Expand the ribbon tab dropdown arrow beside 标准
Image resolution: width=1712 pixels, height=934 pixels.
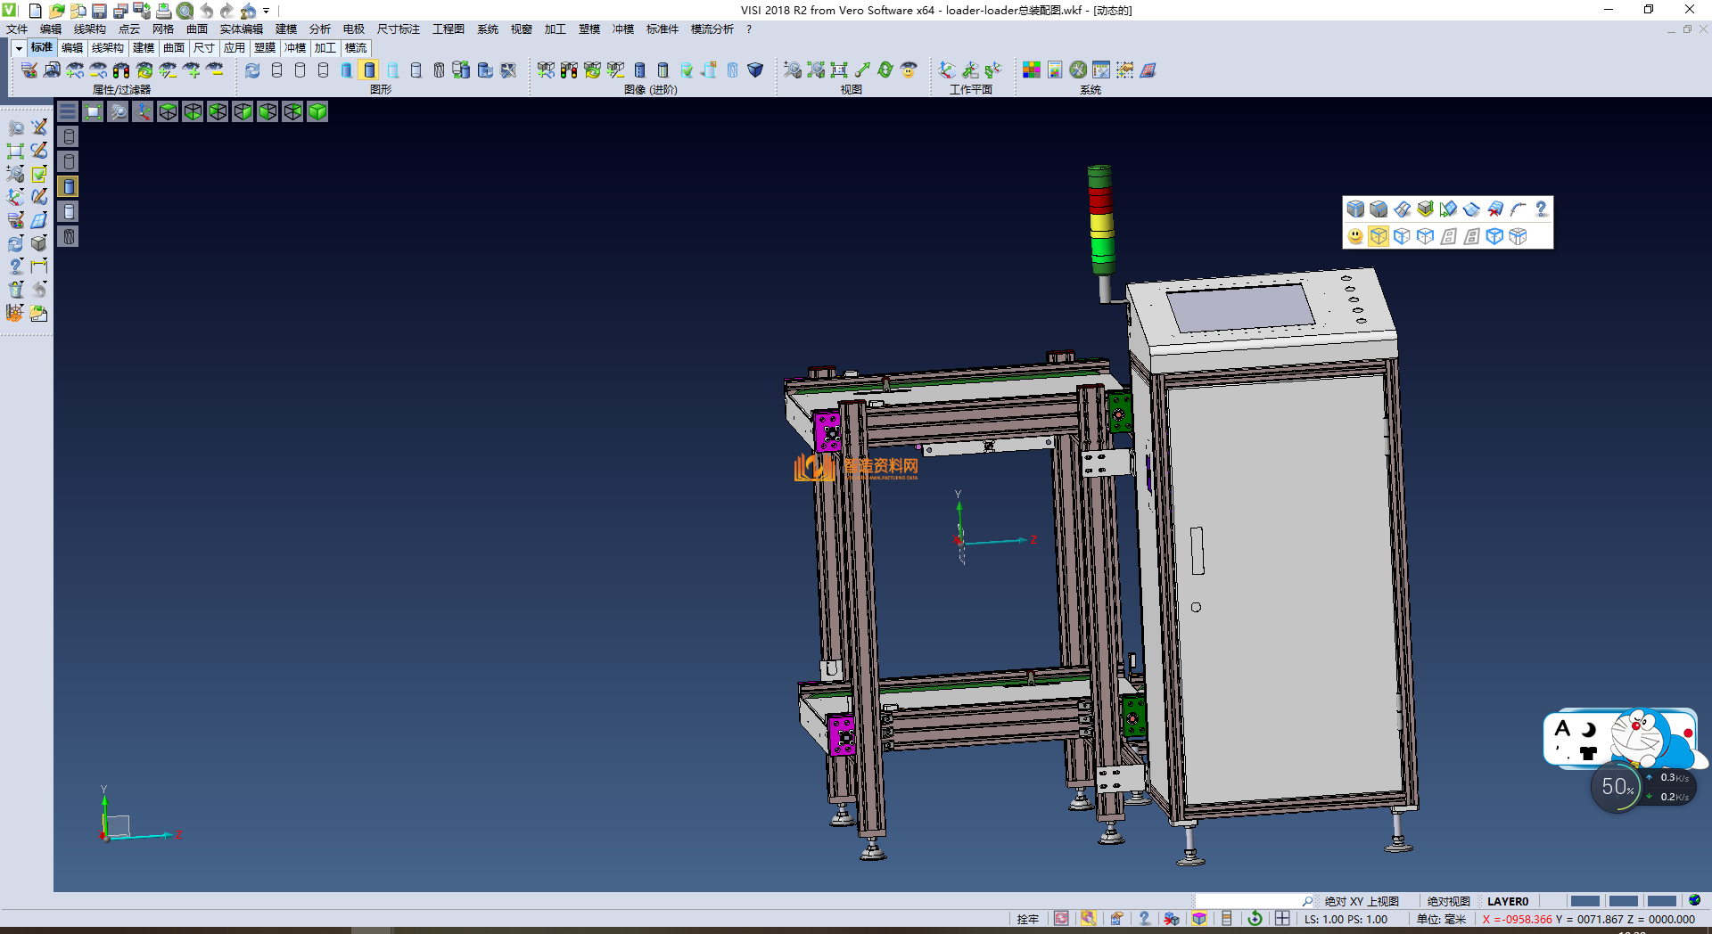point(19,48)
